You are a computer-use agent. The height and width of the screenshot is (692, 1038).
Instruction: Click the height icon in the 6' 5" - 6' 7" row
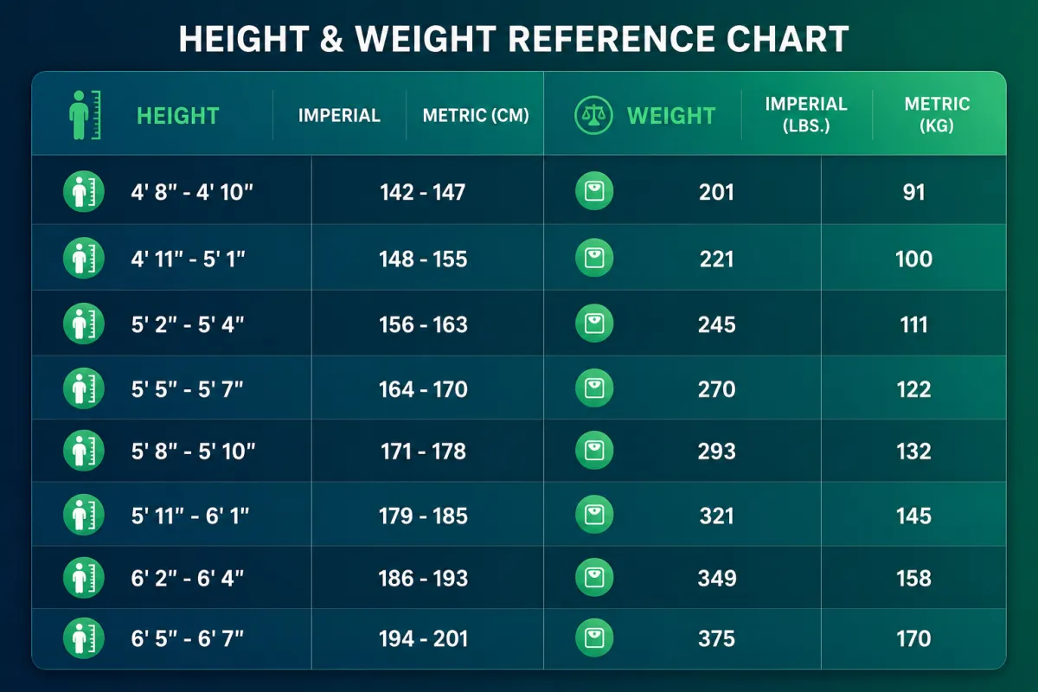84,638
